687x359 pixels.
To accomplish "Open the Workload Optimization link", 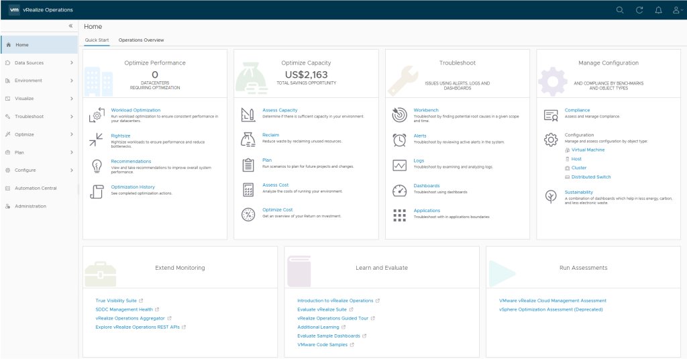I will point(136,110).
